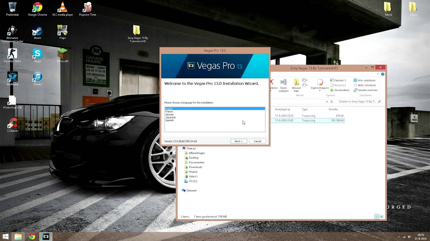Open the Fraps desktop shortcut
This screenshot has width=430, height=241.
pos(62,32)
